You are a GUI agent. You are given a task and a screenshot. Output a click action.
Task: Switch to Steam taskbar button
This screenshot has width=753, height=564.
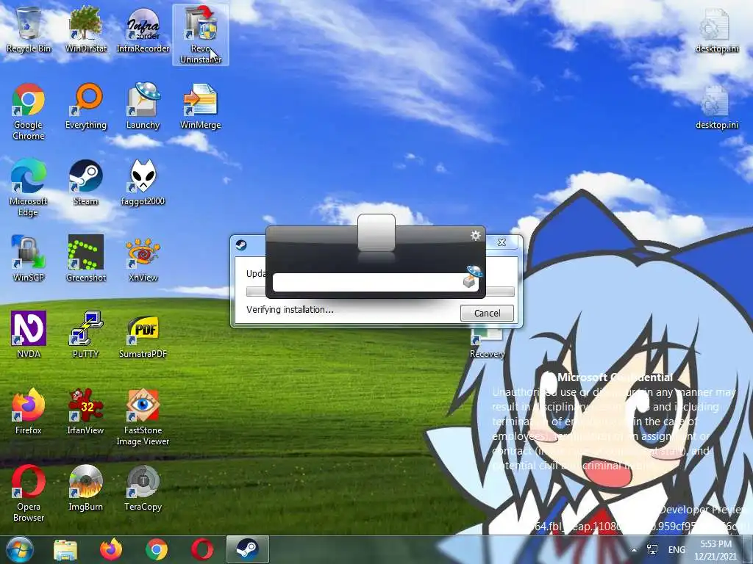pyautogui.click(x=247, y=549)
